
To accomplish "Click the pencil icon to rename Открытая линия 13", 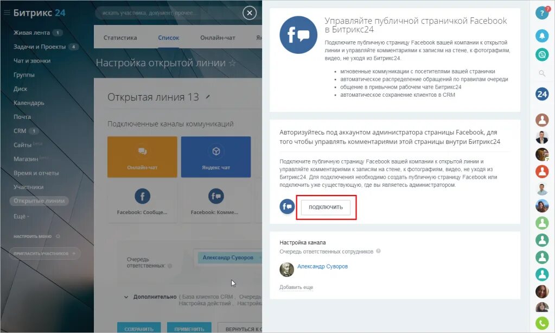I will (x=208, y=97).
